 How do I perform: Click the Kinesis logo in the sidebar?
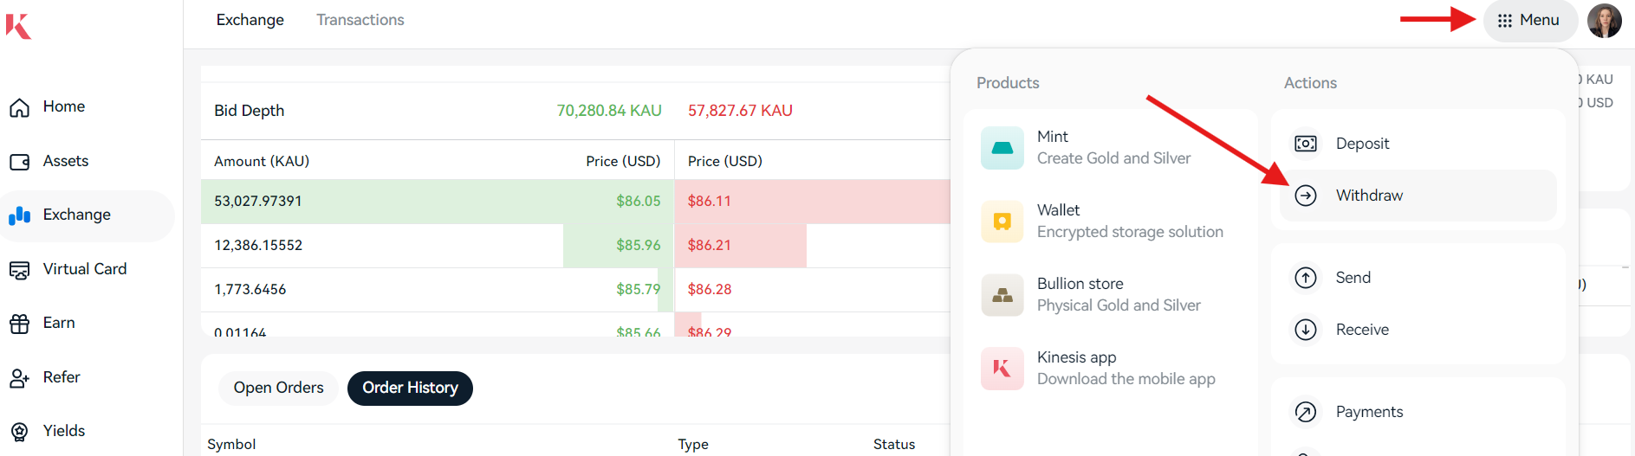click(18, 26)
